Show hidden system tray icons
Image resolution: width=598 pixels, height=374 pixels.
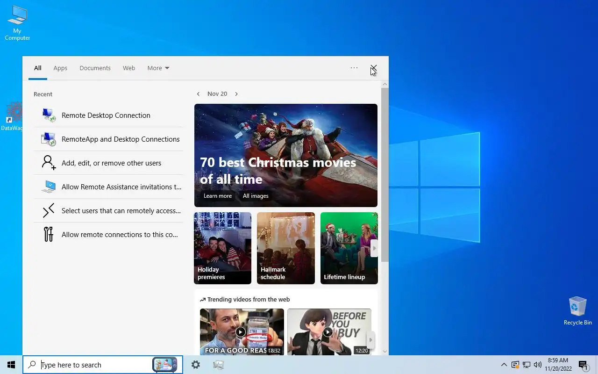504,365
